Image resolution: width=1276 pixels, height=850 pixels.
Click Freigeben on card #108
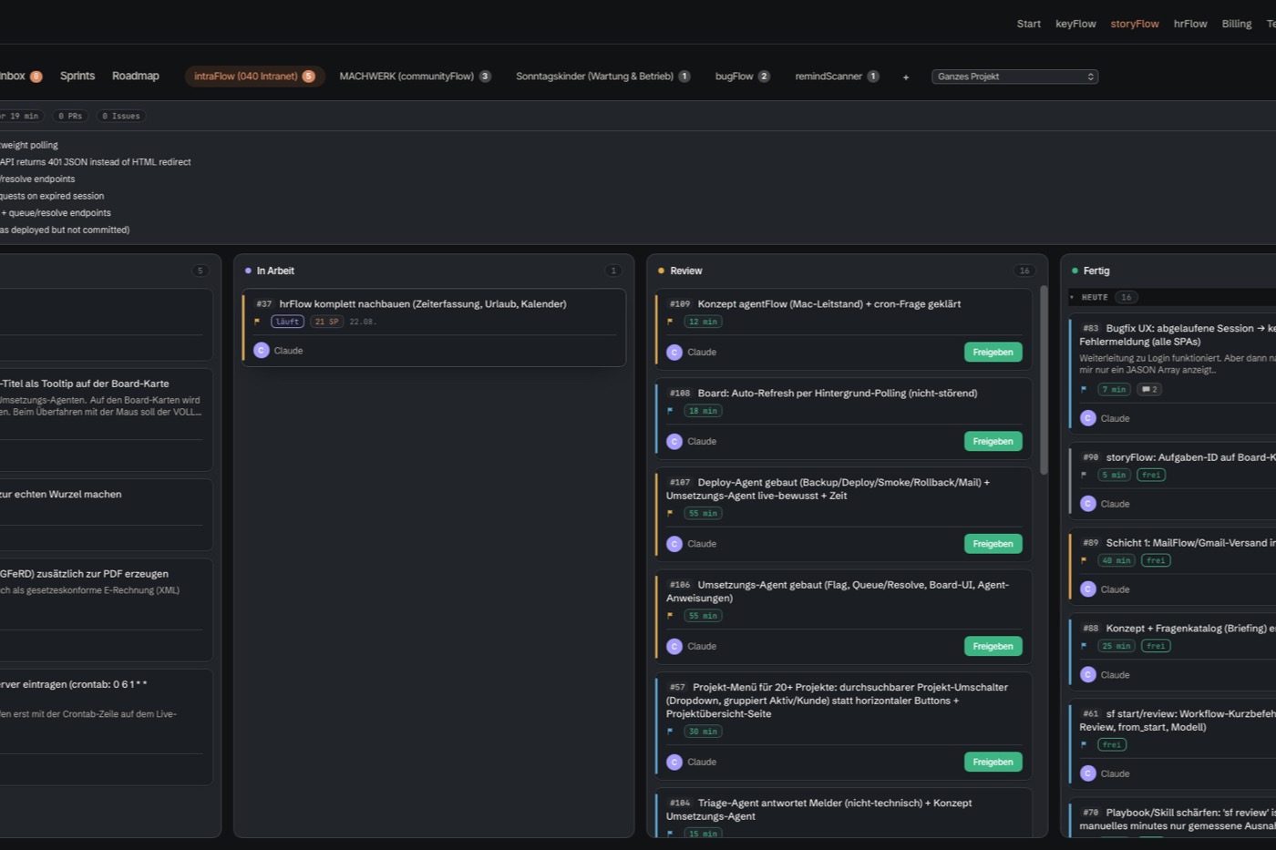point(993,441)
